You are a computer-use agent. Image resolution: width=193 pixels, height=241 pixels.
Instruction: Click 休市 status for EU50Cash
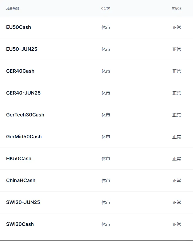tap(106, 28)
